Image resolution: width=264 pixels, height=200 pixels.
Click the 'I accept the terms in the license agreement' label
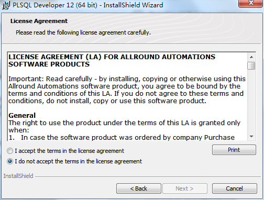pos(69,151)
